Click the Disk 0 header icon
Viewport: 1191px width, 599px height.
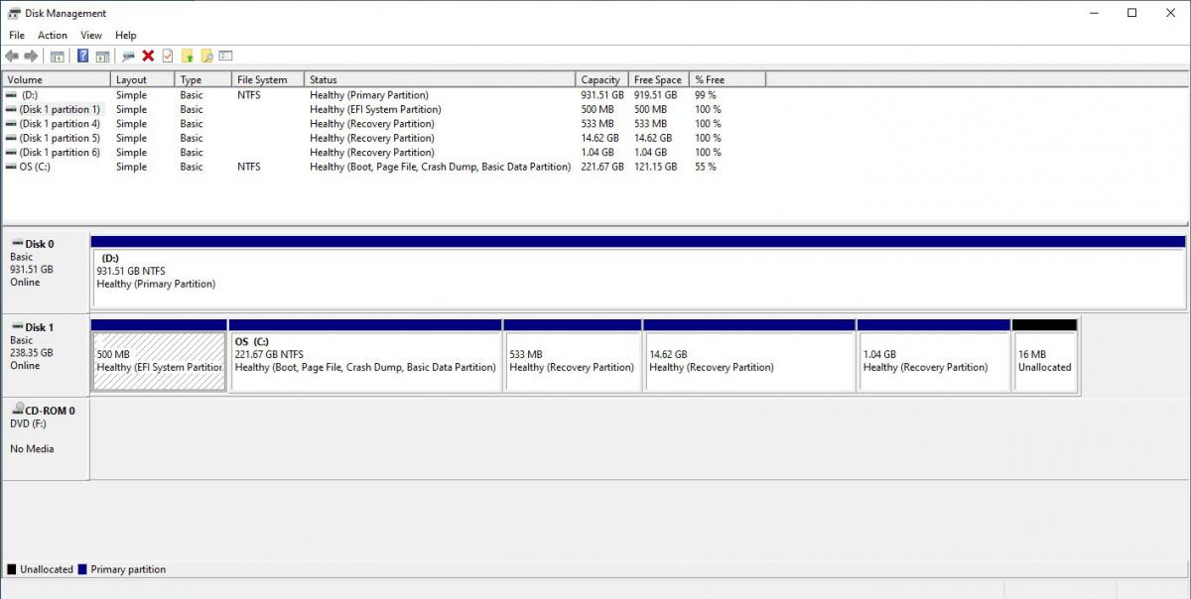point(17,243)
